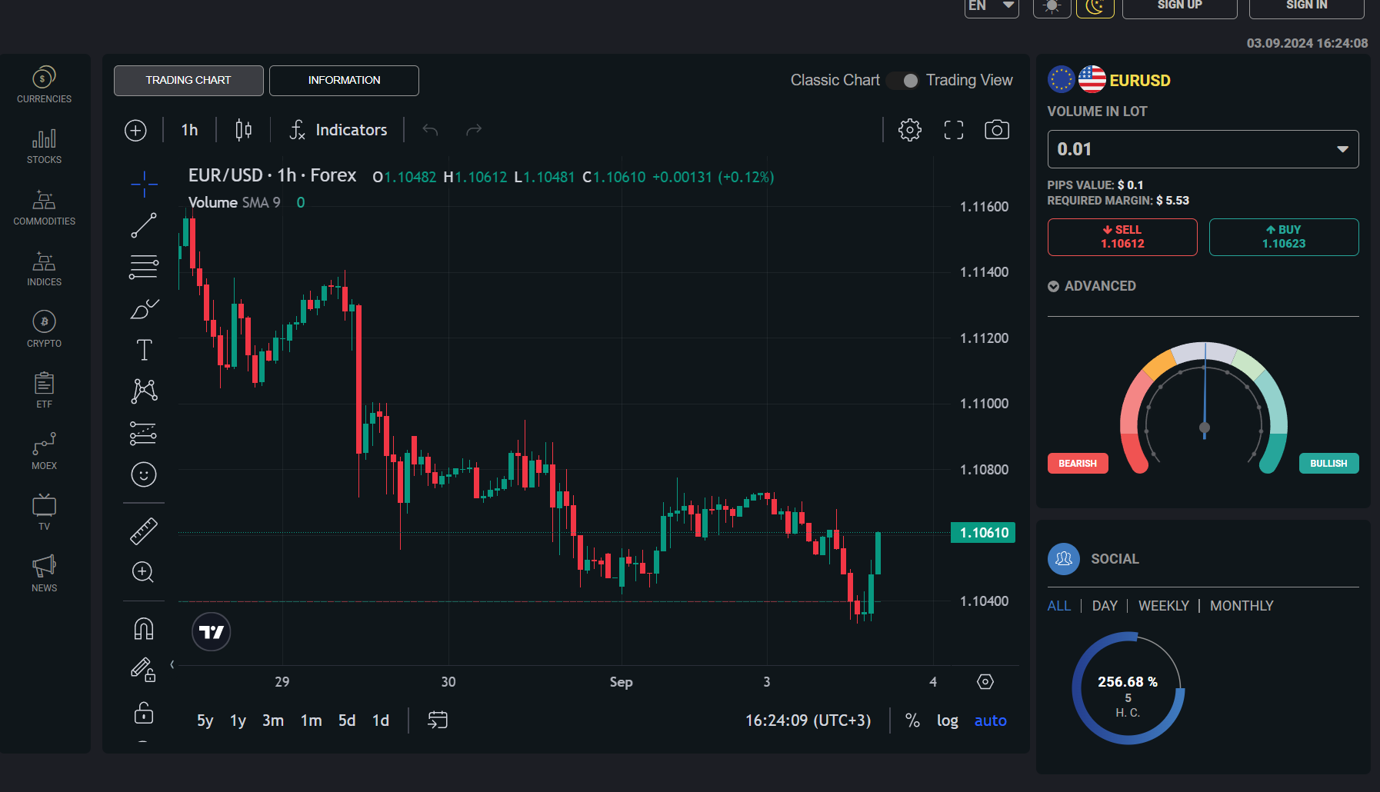Open the candlestick chart style selector

point(243,130)
